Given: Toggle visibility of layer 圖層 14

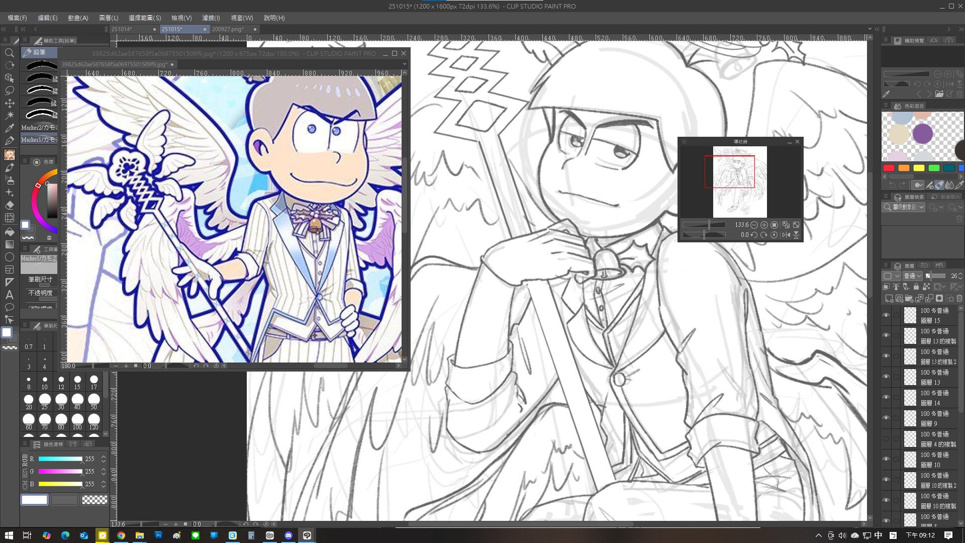Looking at the screenshot, I should (x=886, y=398).
